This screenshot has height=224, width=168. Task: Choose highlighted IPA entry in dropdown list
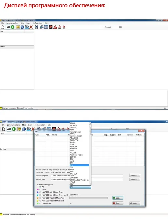(79, 165)
